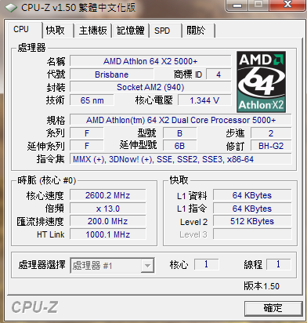Click the disabled maximize window button
The width and height of the screenshot is (307, 323).
(x=258, y=5)
